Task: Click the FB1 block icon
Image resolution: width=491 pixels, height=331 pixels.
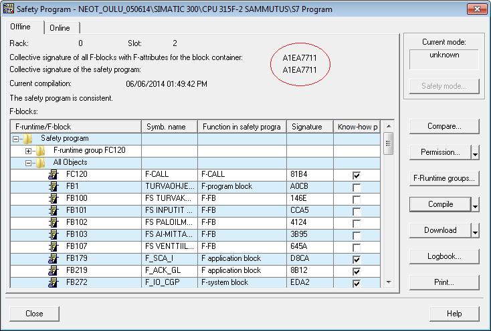Action: pos(54,186)
